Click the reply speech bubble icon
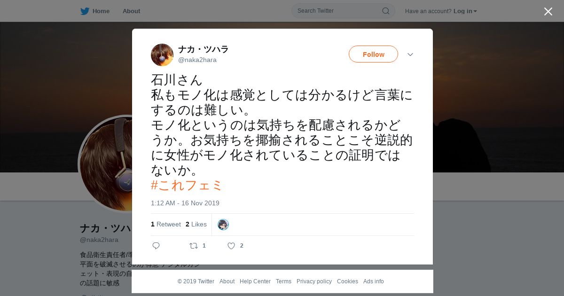564x296 pixels. (x=156, y=246)
